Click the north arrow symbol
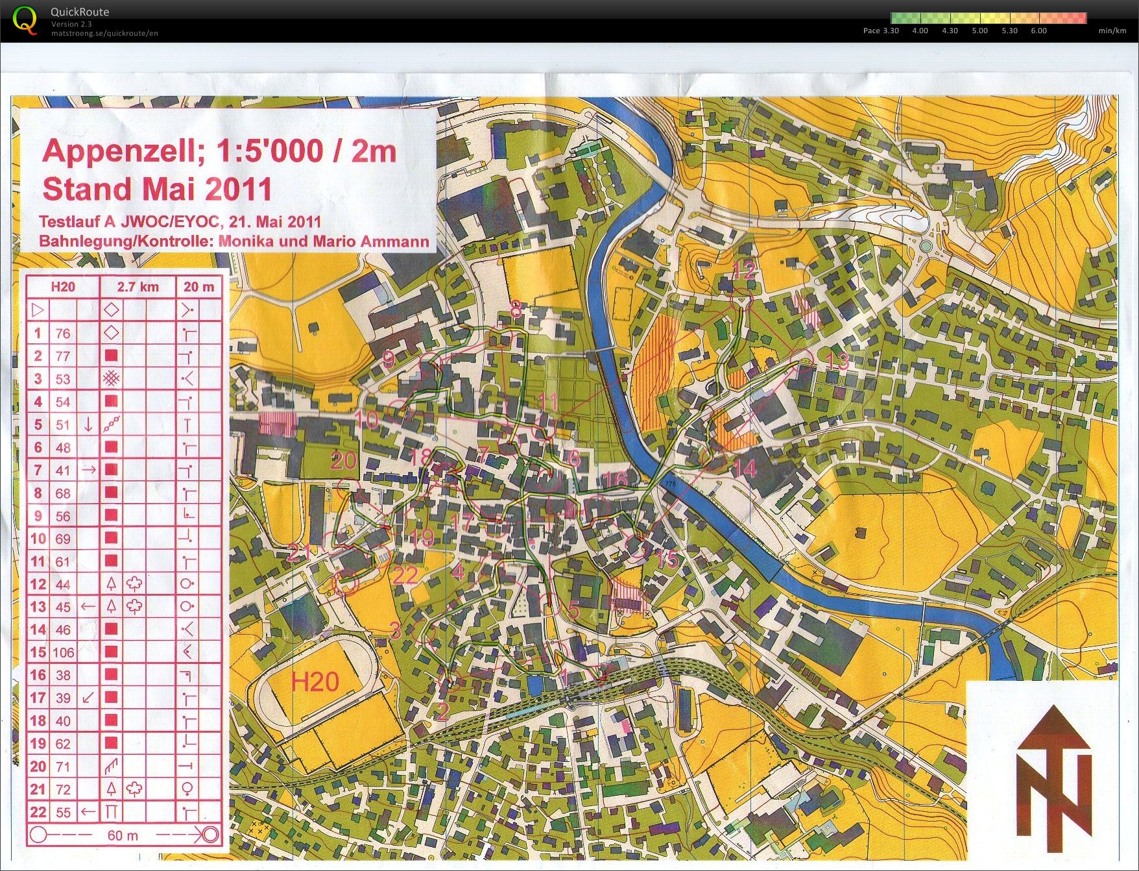 pos(1053,778)
